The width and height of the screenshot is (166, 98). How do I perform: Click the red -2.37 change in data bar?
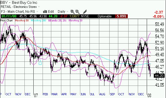(x=63, y=16)
